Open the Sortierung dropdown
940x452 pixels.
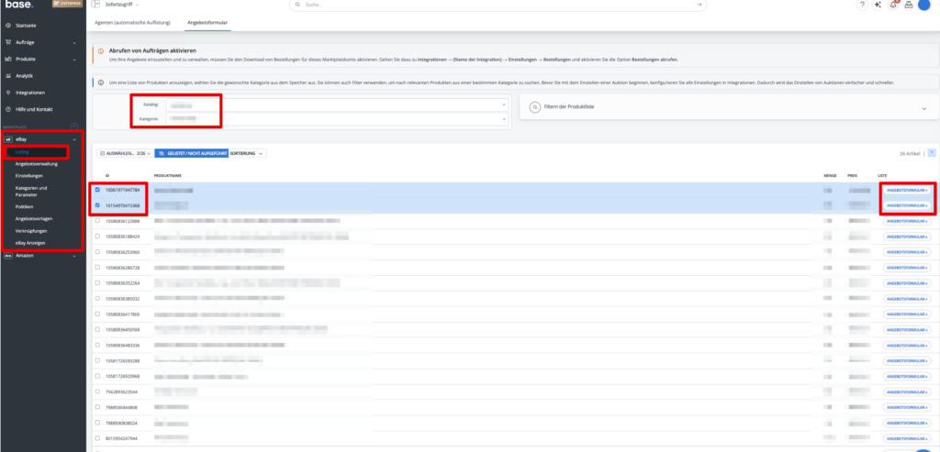[248, 153]
